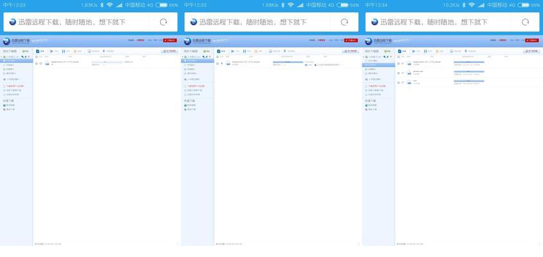Click the Pause icon in the 1.83K/s screenshot toolbar
Screen dimensions: 543x257
pyautogui.click(x=64, y=51)
